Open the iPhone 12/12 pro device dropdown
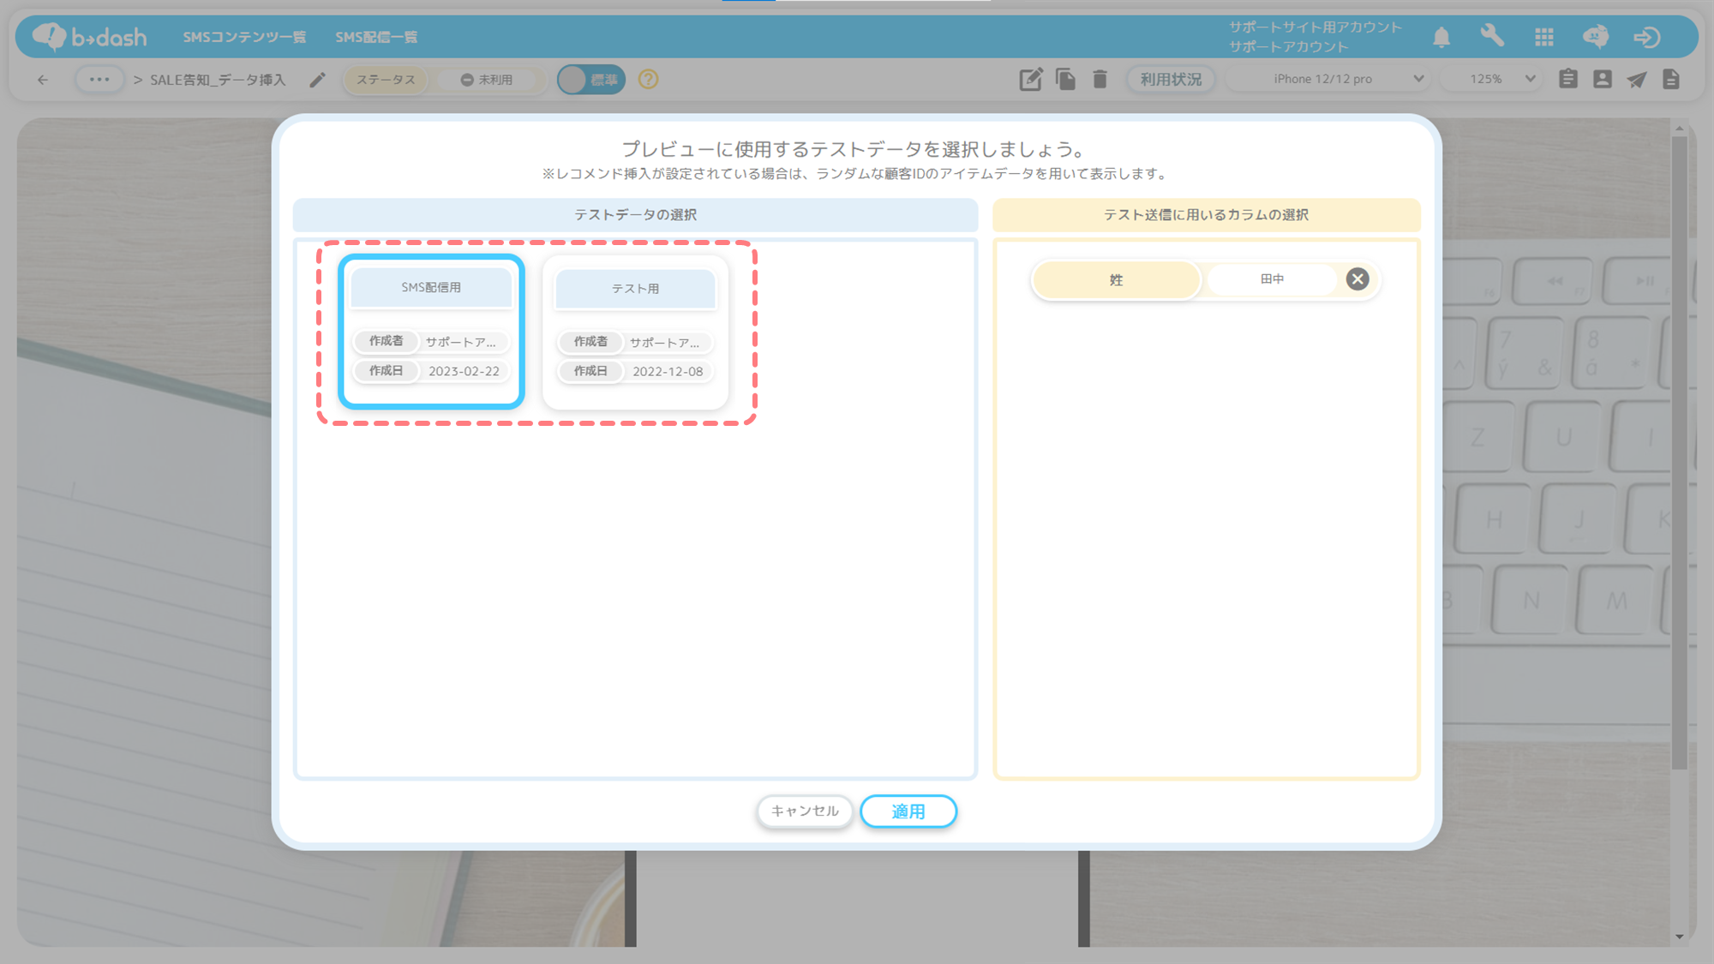The height and width of the screenshot is (964, 1714). [x=1329, y=79]
